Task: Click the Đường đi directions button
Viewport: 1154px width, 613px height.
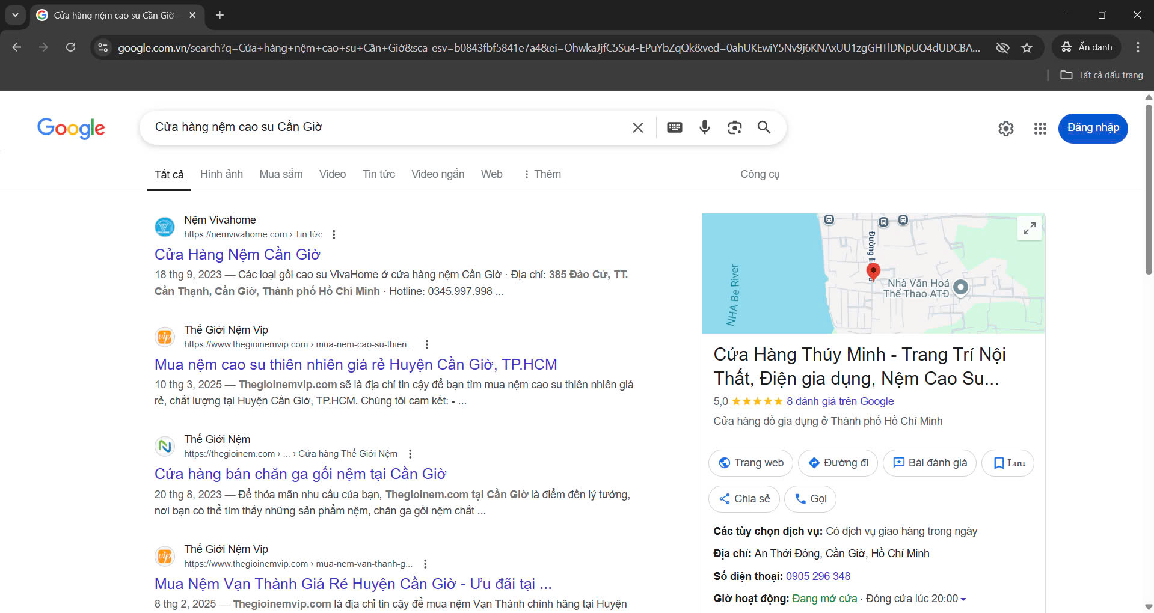Action: (x=838, y=463)
